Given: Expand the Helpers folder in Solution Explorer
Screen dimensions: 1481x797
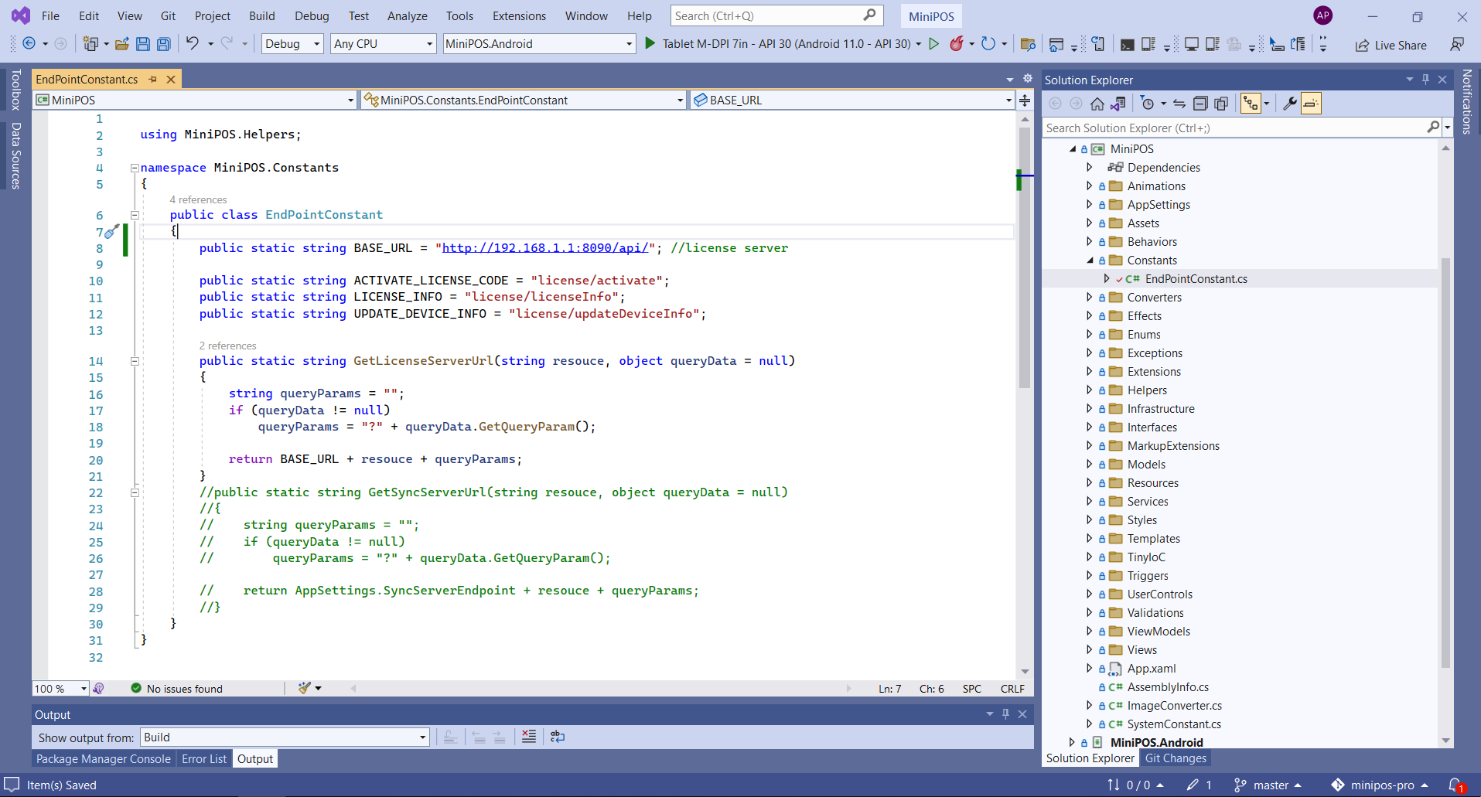Looking at the screenshot, I should 1090,390.
